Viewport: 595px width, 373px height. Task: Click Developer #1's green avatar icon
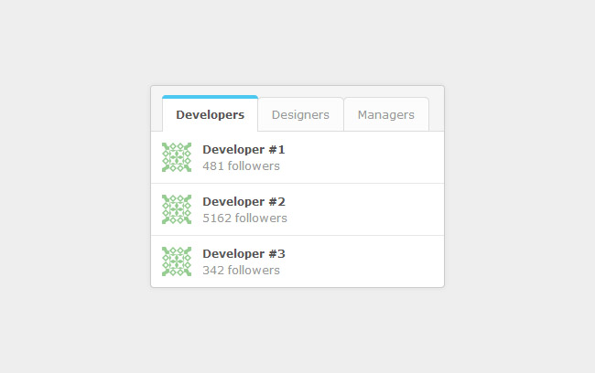click(x=177, y=157)
